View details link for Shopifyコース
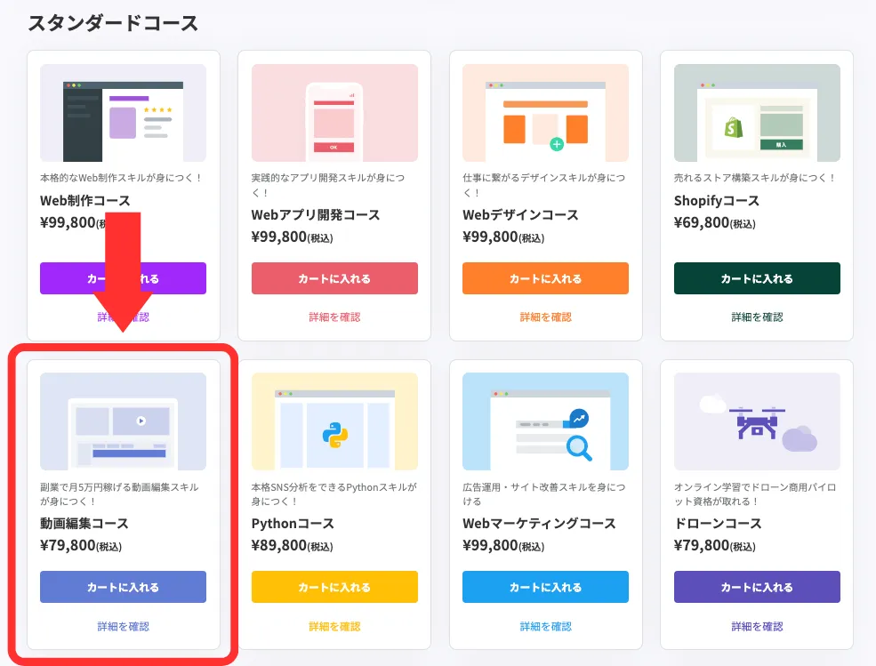 coord(757,317)
